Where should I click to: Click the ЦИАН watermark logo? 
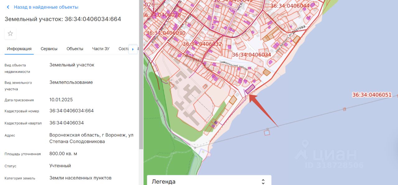click(x=326, y=155)
